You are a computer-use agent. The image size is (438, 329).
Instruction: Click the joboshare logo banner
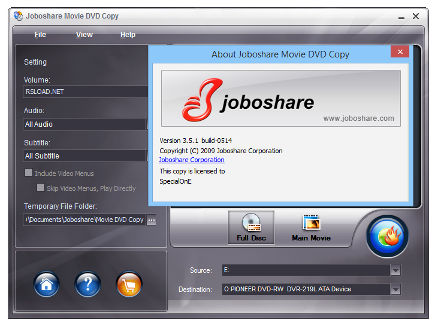281,99
